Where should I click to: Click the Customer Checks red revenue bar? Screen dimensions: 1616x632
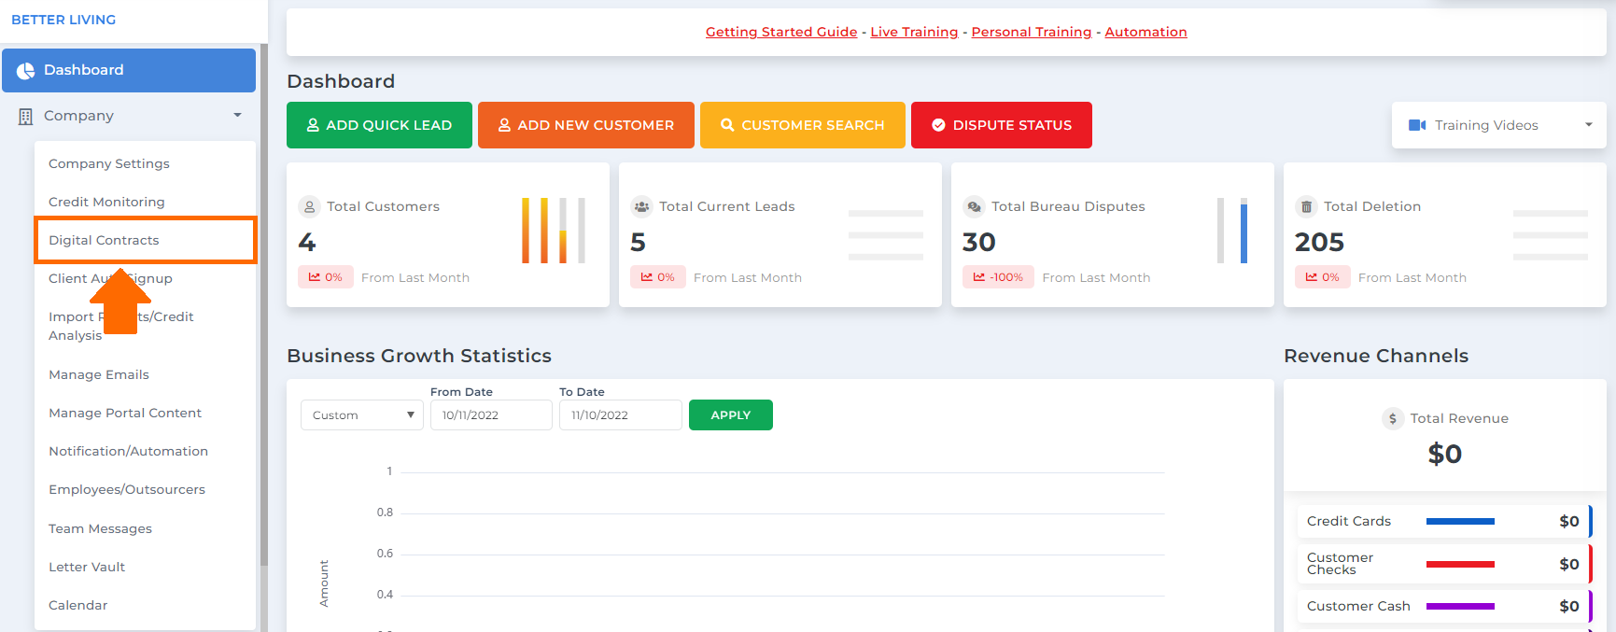pyautogui.click(x=1460, y=565)
